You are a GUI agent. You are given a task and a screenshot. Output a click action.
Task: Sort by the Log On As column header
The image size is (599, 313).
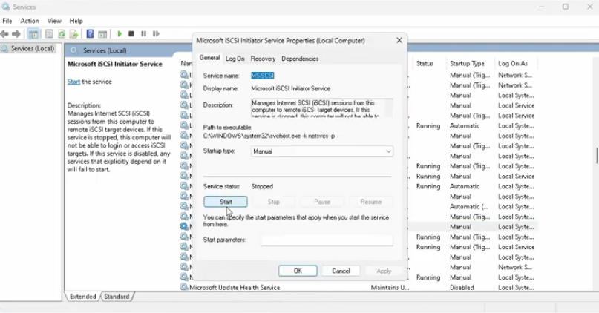point(513,63)
